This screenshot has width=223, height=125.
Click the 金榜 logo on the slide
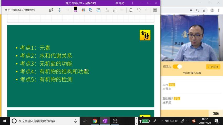(x=145, y=35)
